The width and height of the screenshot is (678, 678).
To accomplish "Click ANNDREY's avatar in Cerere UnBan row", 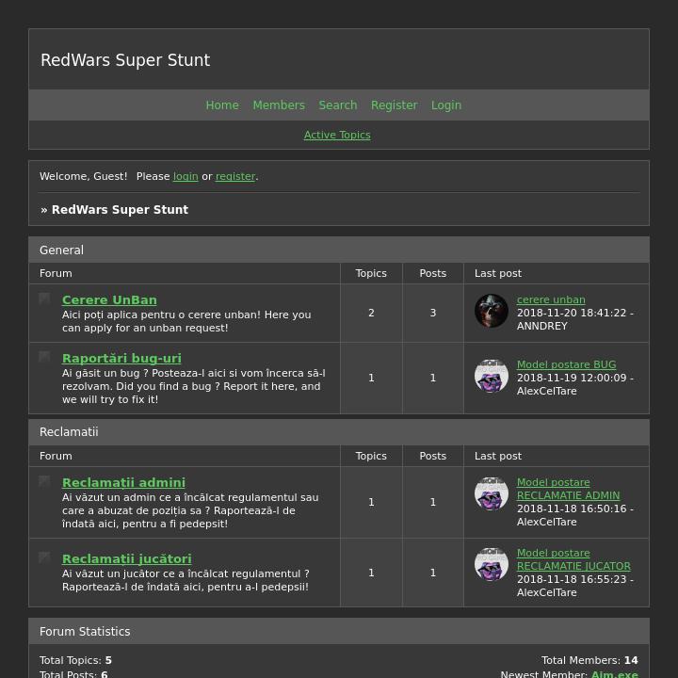I will [x=492, y=312].
